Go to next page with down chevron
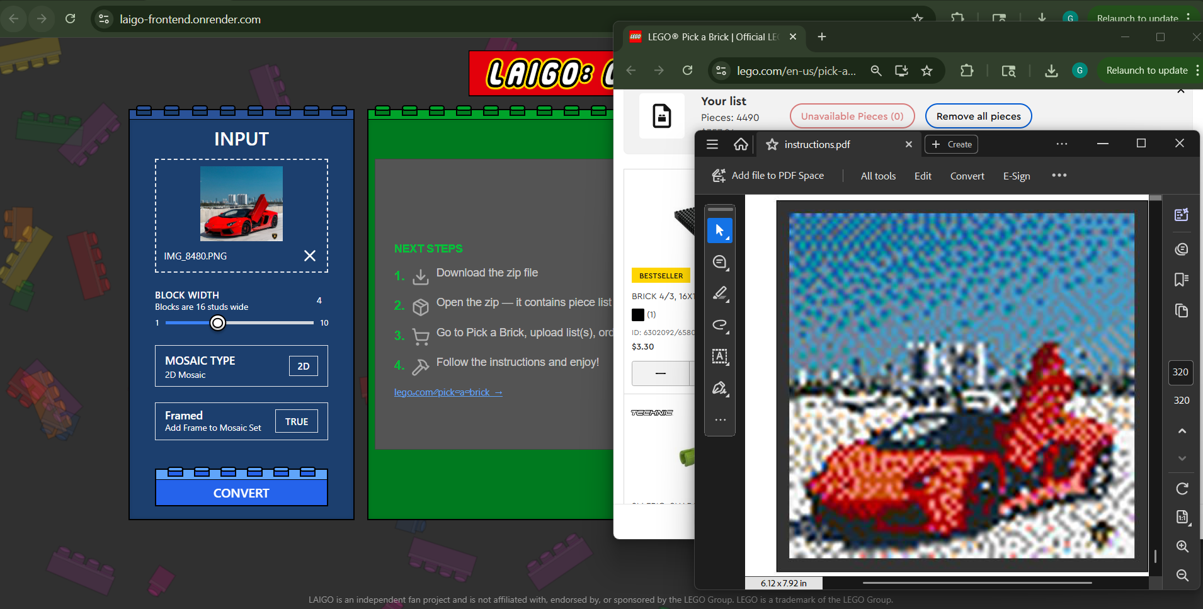Screen dimensions: 1203x609 pos(1182,458)
